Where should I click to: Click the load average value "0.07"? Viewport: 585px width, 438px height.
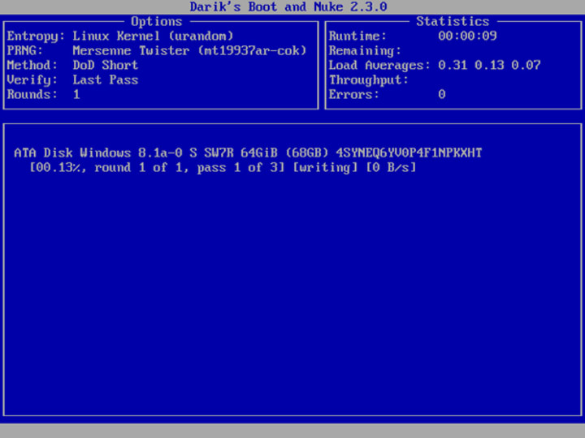(x=526, y=65)
